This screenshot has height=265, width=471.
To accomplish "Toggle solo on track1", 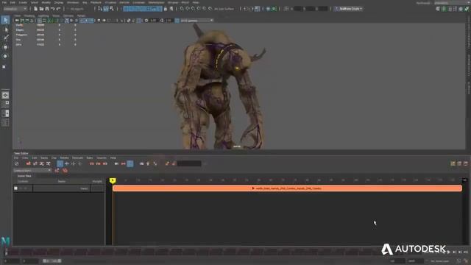I will click(x=26, y=188).
